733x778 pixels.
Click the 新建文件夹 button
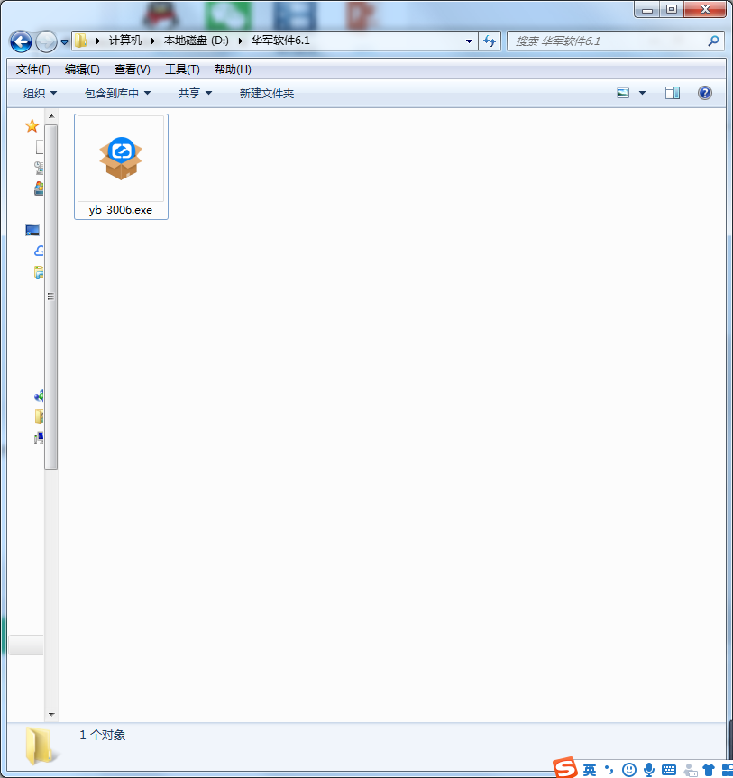coord(266,93)
